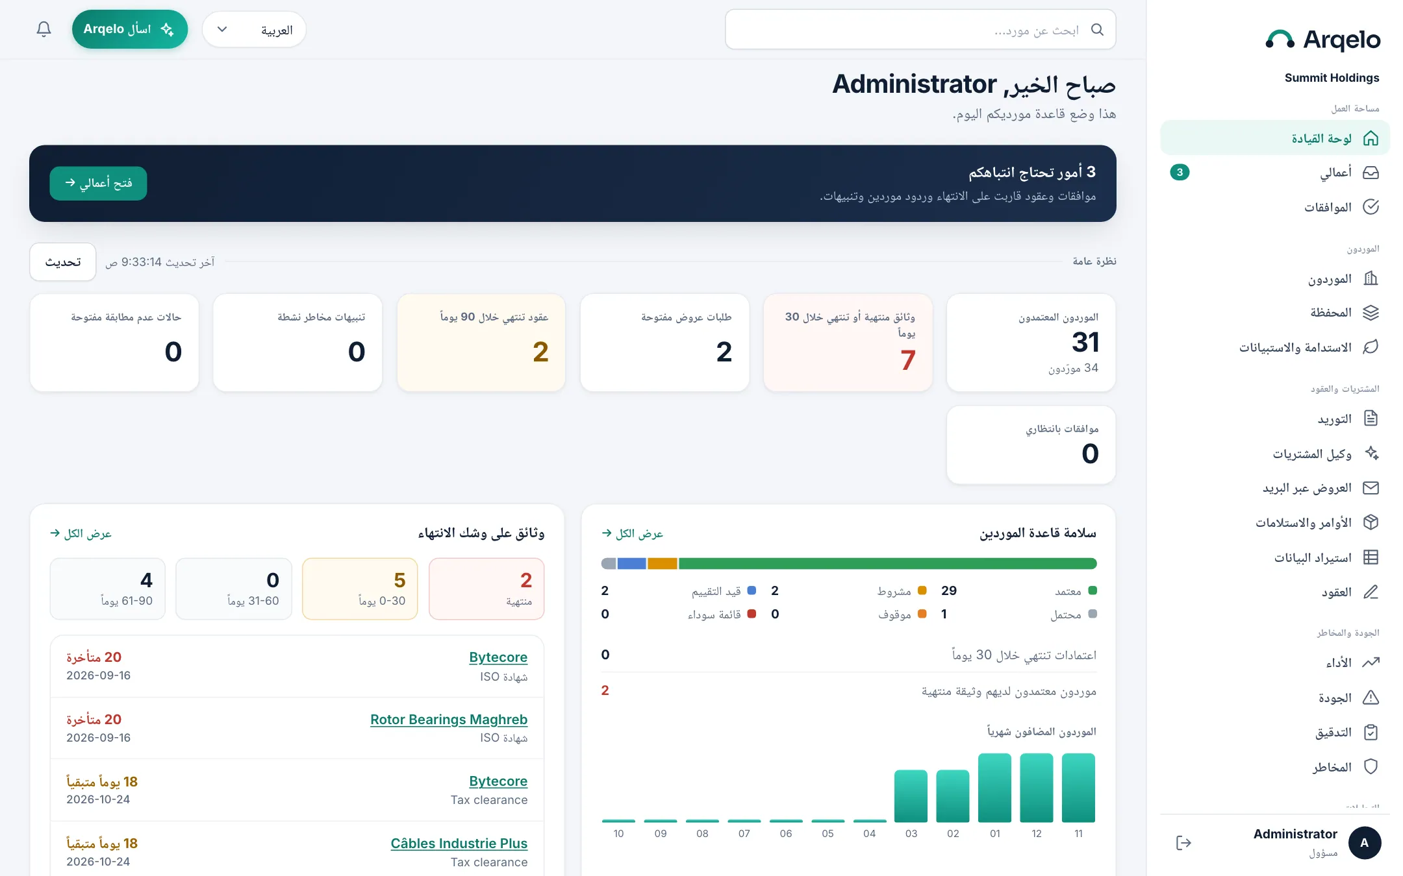Click the green معتمد segment of health bar
The width and height of the screenshot is (1403, 876).
[x=888, y=563]
